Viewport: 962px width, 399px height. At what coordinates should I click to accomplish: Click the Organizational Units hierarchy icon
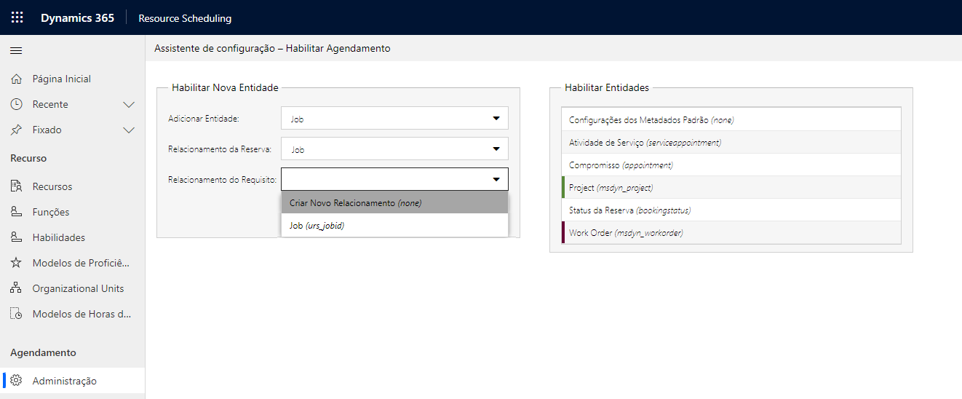point(17,288)
